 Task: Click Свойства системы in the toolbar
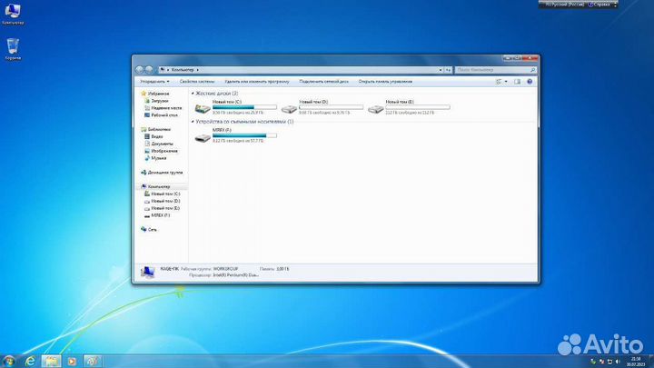click(x=196, y=81)
